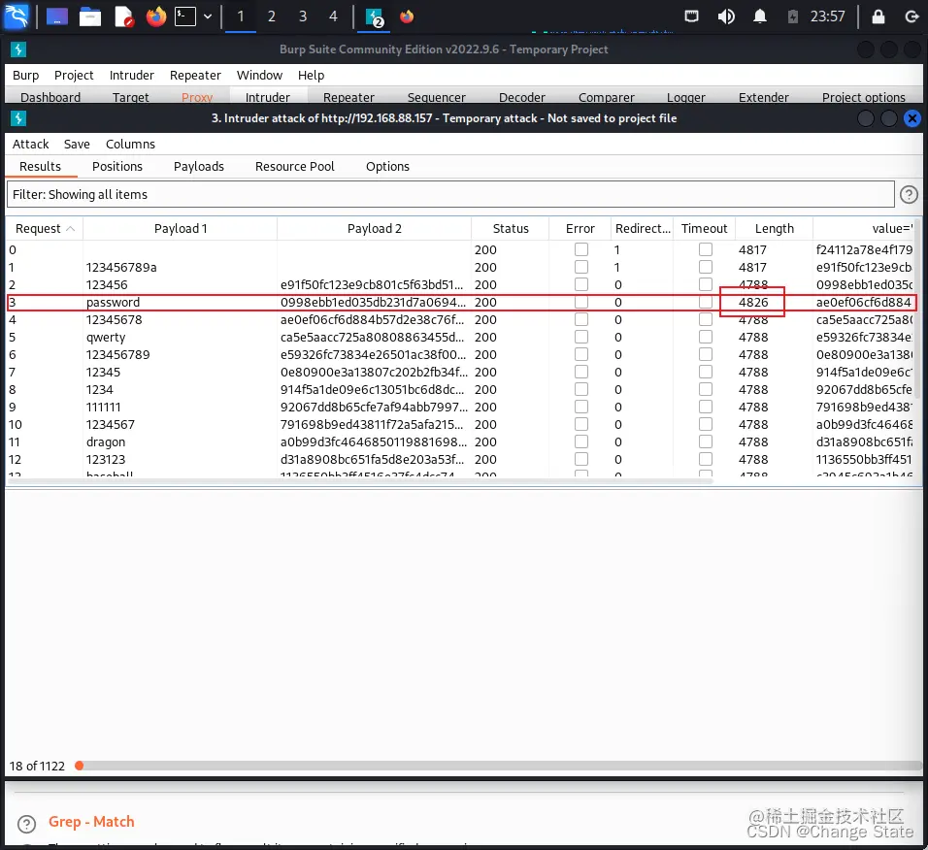This screenshot has width=928, height=850.
Task: Click the attack progress bar
Action: coord(497,766)
